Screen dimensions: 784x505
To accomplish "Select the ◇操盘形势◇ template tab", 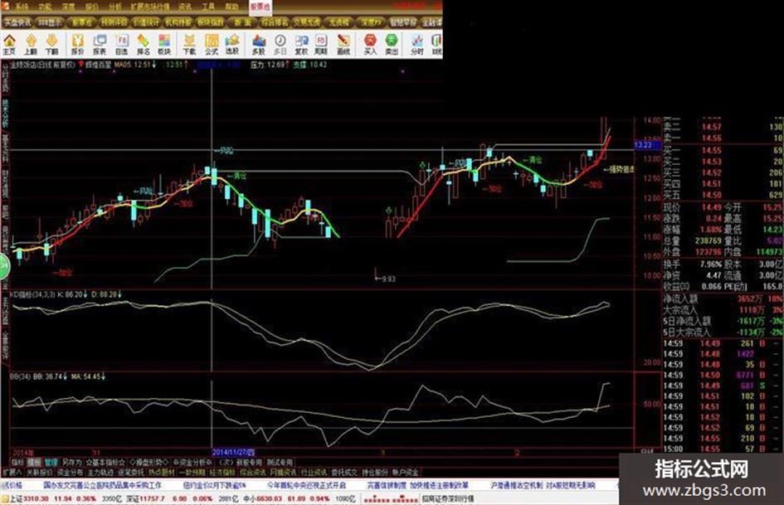I will [149, 463].
